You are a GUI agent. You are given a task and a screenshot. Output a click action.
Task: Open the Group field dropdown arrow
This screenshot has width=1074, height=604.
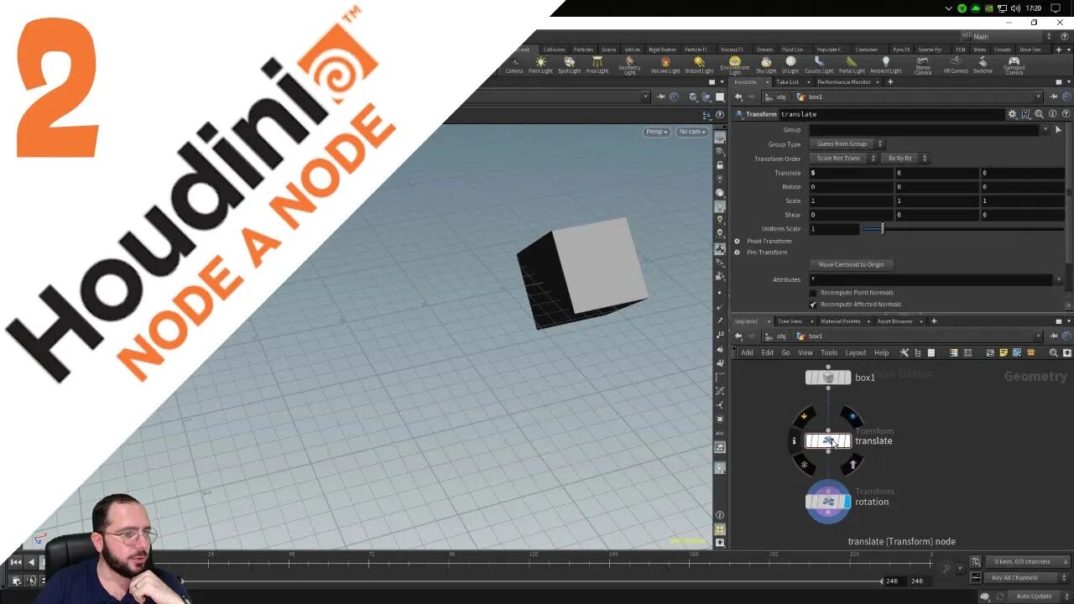tap(1045, 130)
